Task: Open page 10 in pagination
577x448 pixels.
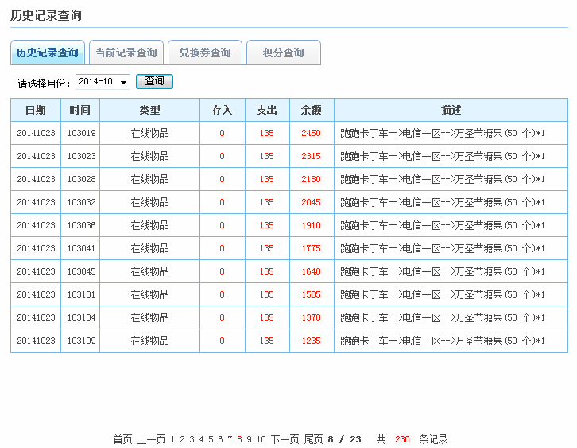Action: (261, 439)
